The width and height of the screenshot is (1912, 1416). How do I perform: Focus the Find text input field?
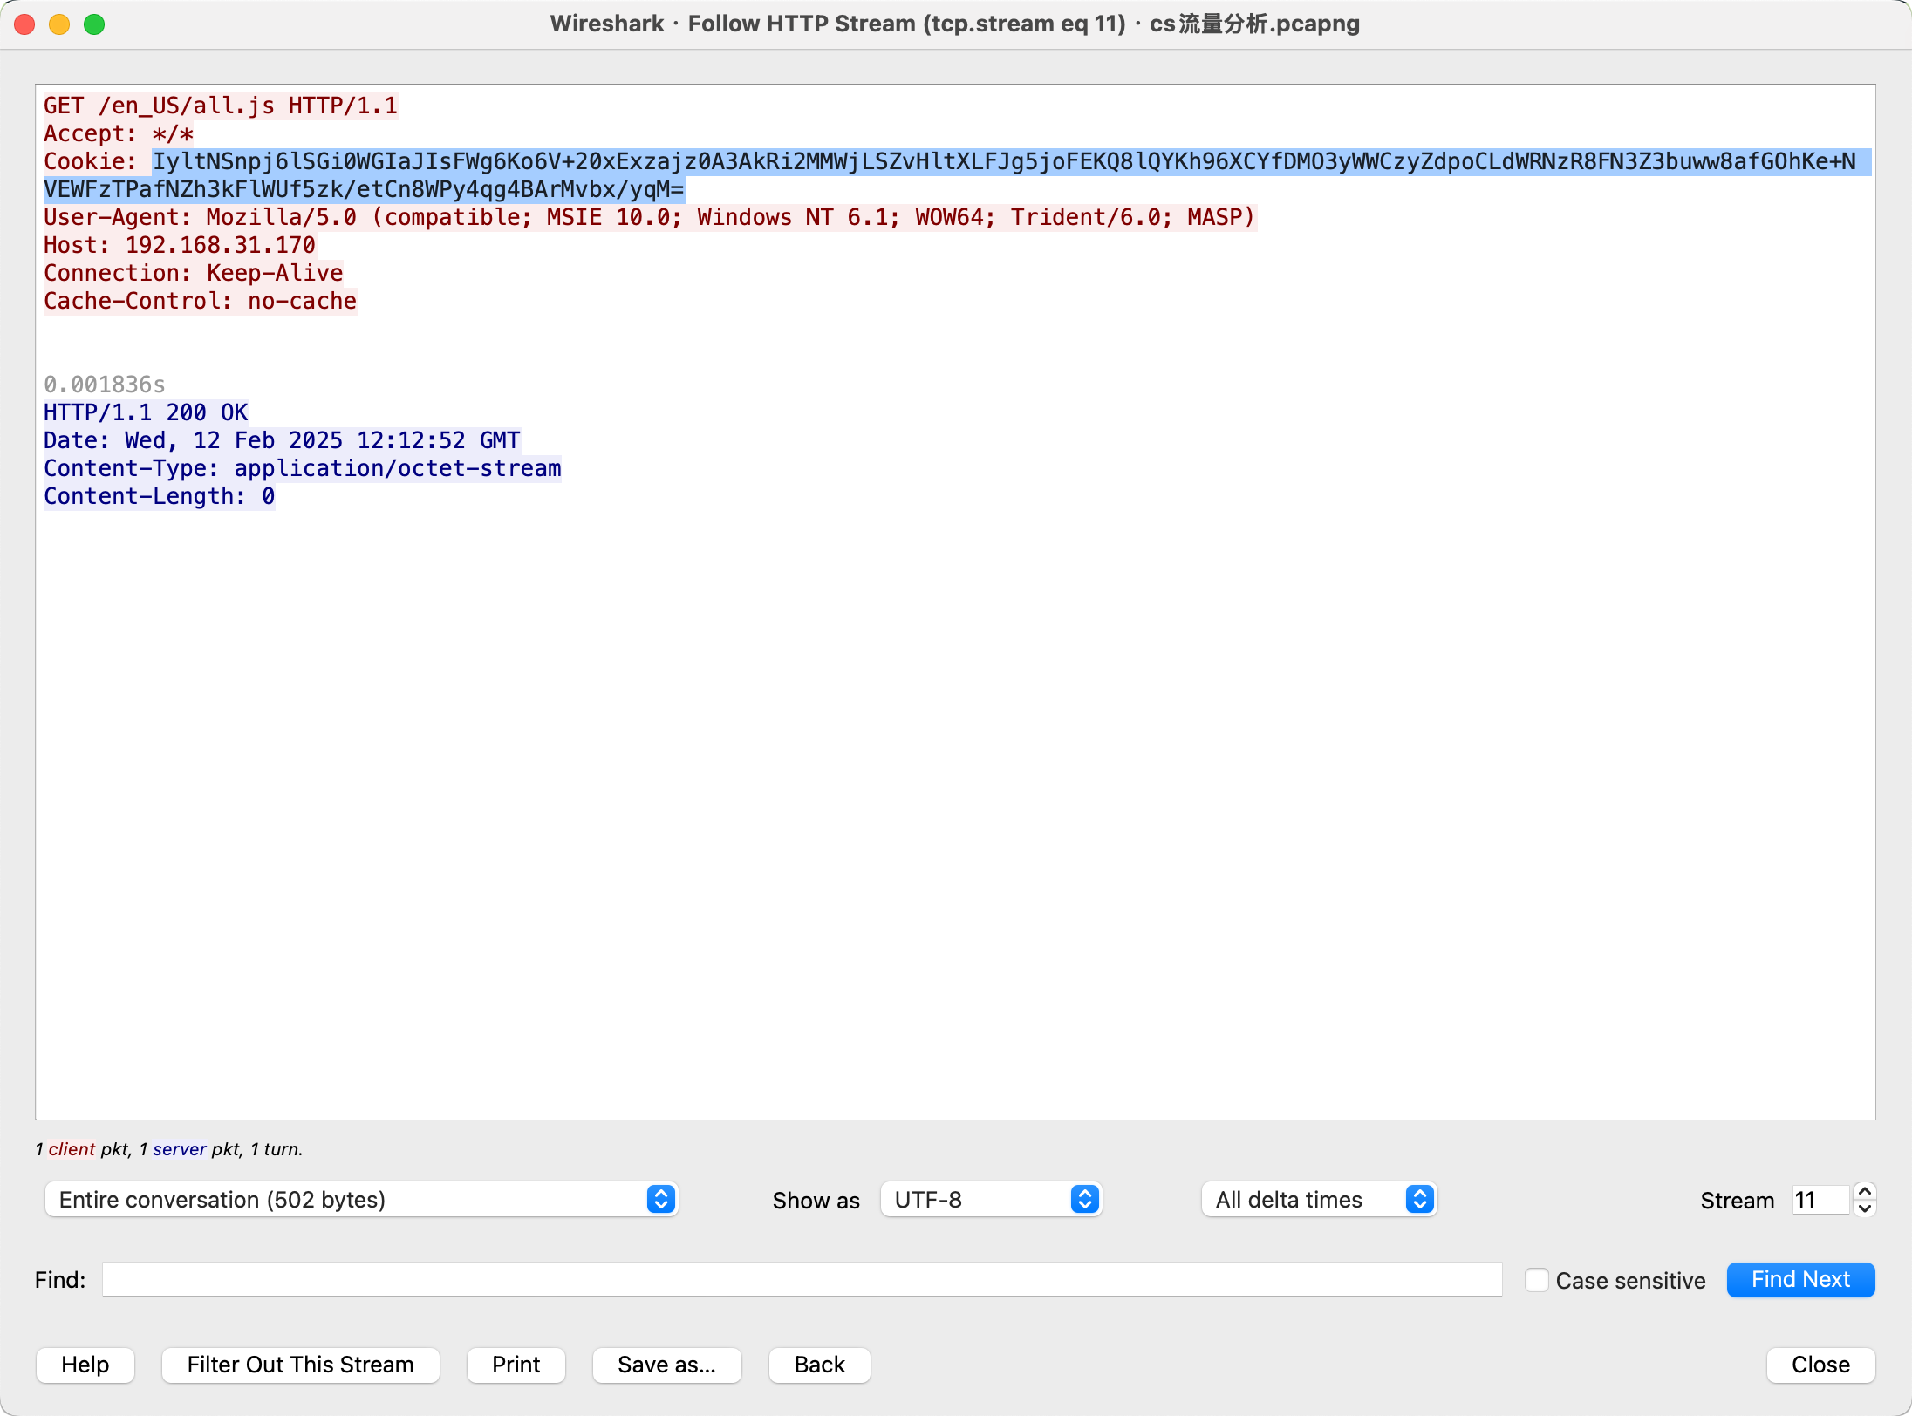(802, 1279)
